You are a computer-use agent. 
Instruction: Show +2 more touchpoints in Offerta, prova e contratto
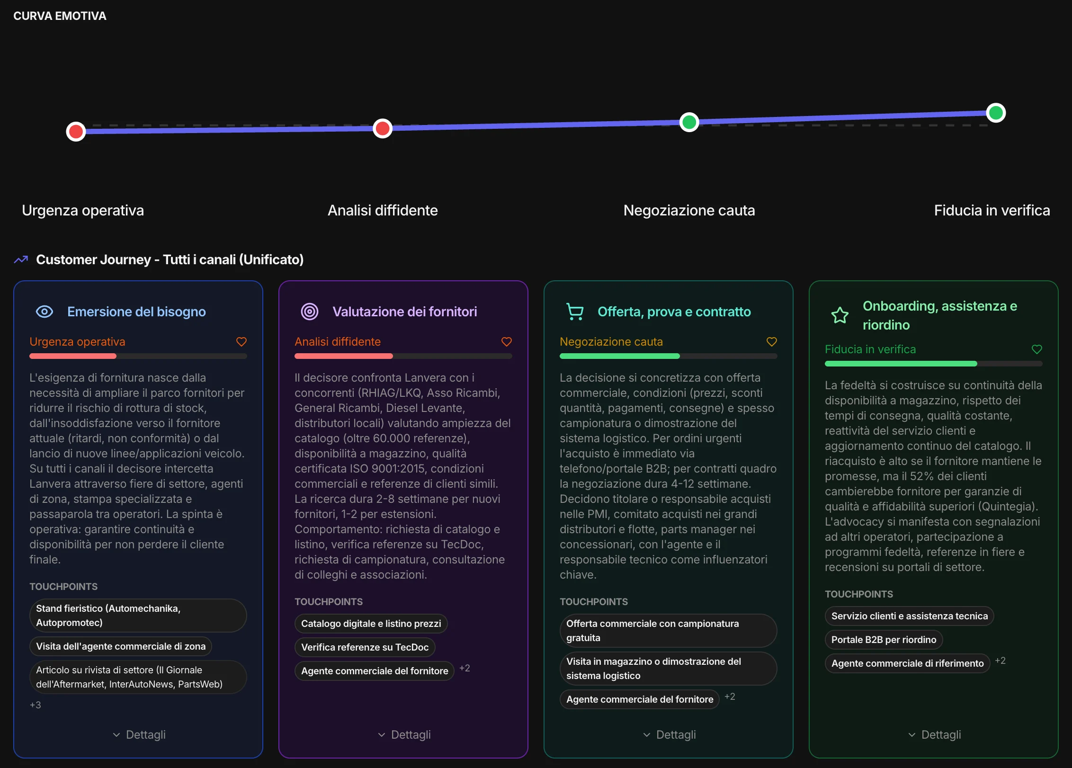[x=730, y=697]
